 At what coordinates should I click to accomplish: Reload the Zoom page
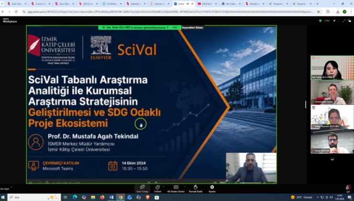click(16, 12)
